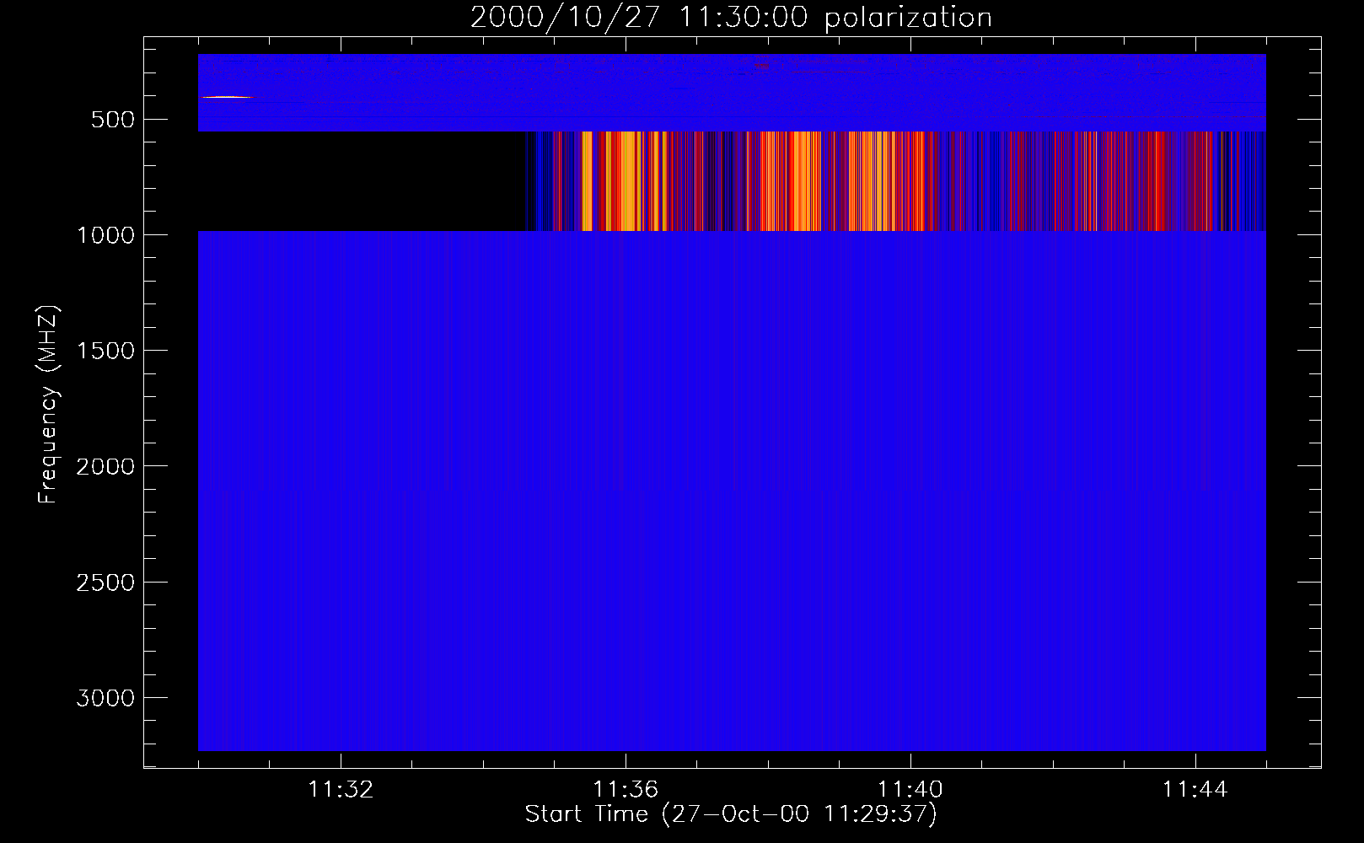Screen dimensions: 1364x843
Task: Click the 'Start Time (27-Oct-00 11:29:37)' label
Action: 731,814
